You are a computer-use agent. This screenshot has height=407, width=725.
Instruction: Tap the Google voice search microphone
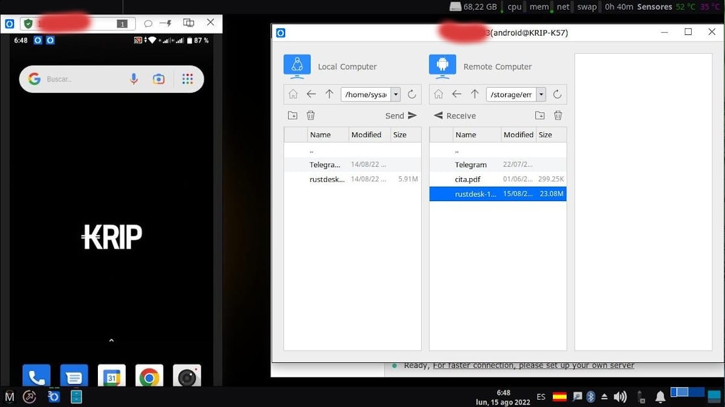coord(134,79)
